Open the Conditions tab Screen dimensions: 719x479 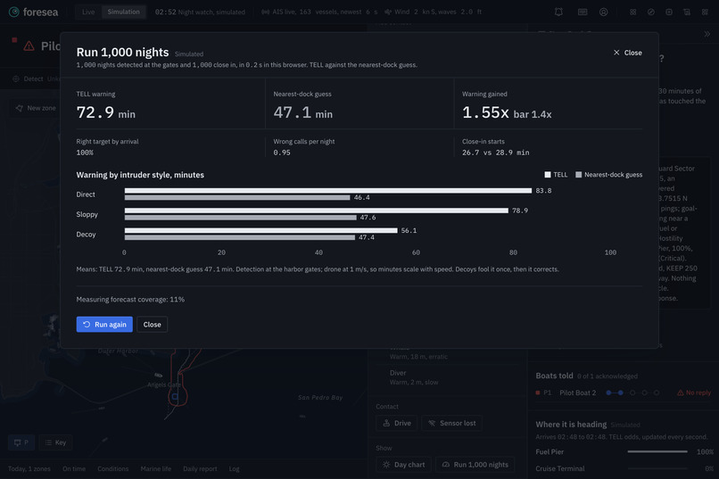112,469
